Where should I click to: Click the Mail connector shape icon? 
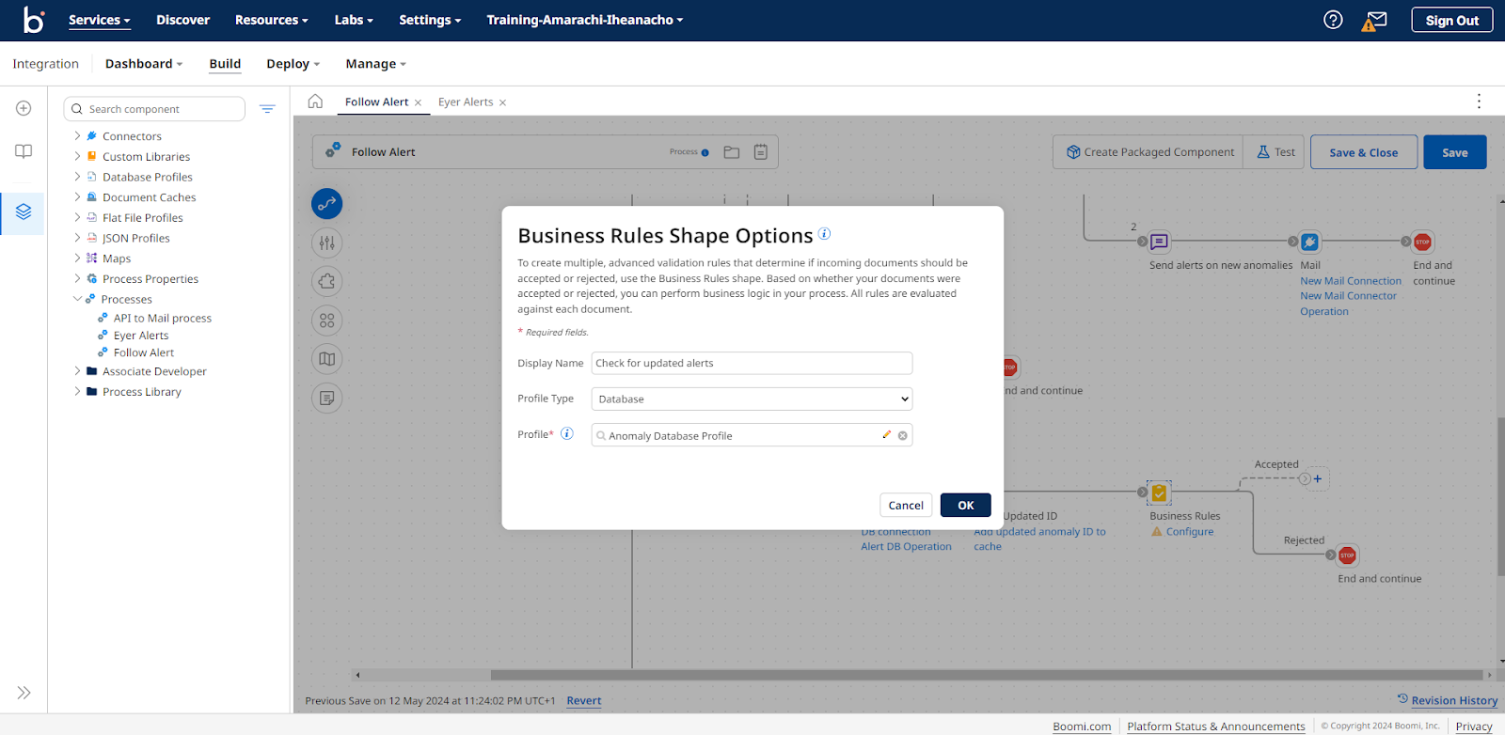click(x=1309, y=242)
